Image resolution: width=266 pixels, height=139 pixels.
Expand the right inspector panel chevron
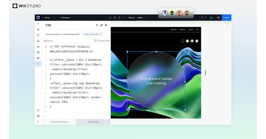point(229,25)
